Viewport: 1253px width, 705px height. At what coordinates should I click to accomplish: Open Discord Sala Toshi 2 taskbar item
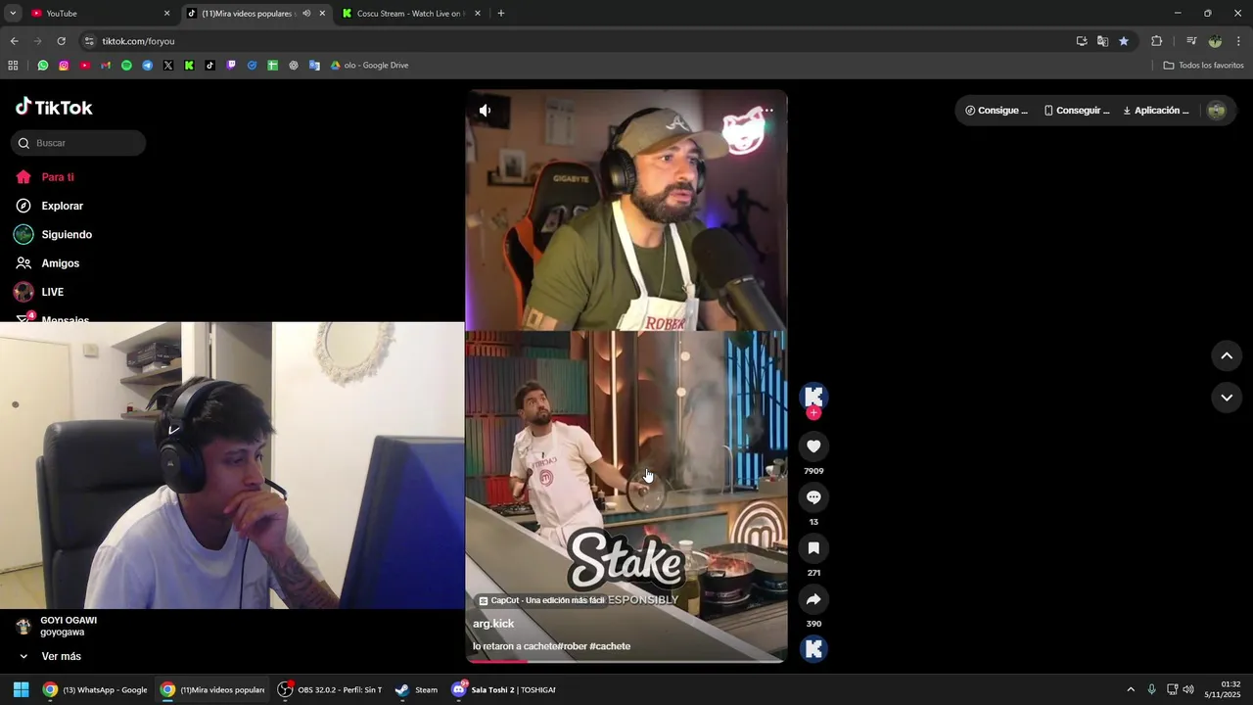(x=503, y=689)
